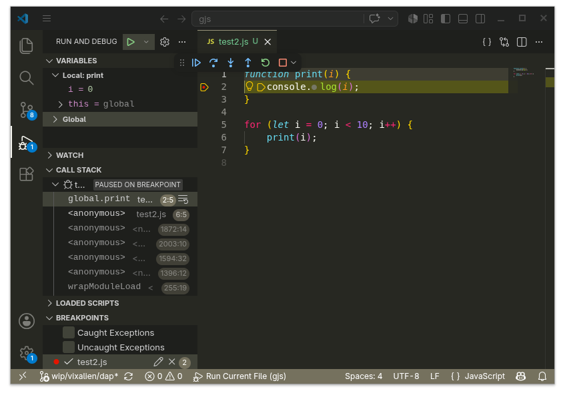Screen dimensions: 565x405
Task: Go back with the left arrow
Action: 164,19
